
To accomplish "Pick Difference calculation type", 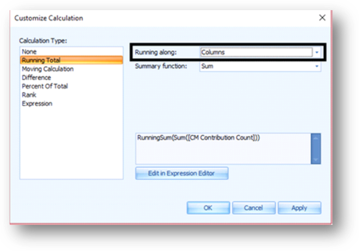I will 71,77.
